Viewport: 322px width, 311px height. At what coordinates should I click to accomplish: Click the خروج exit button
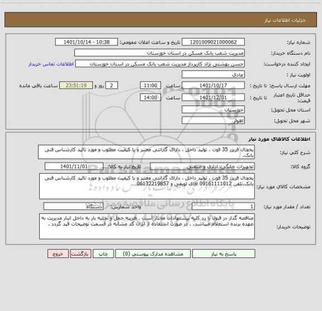(58, 253)
